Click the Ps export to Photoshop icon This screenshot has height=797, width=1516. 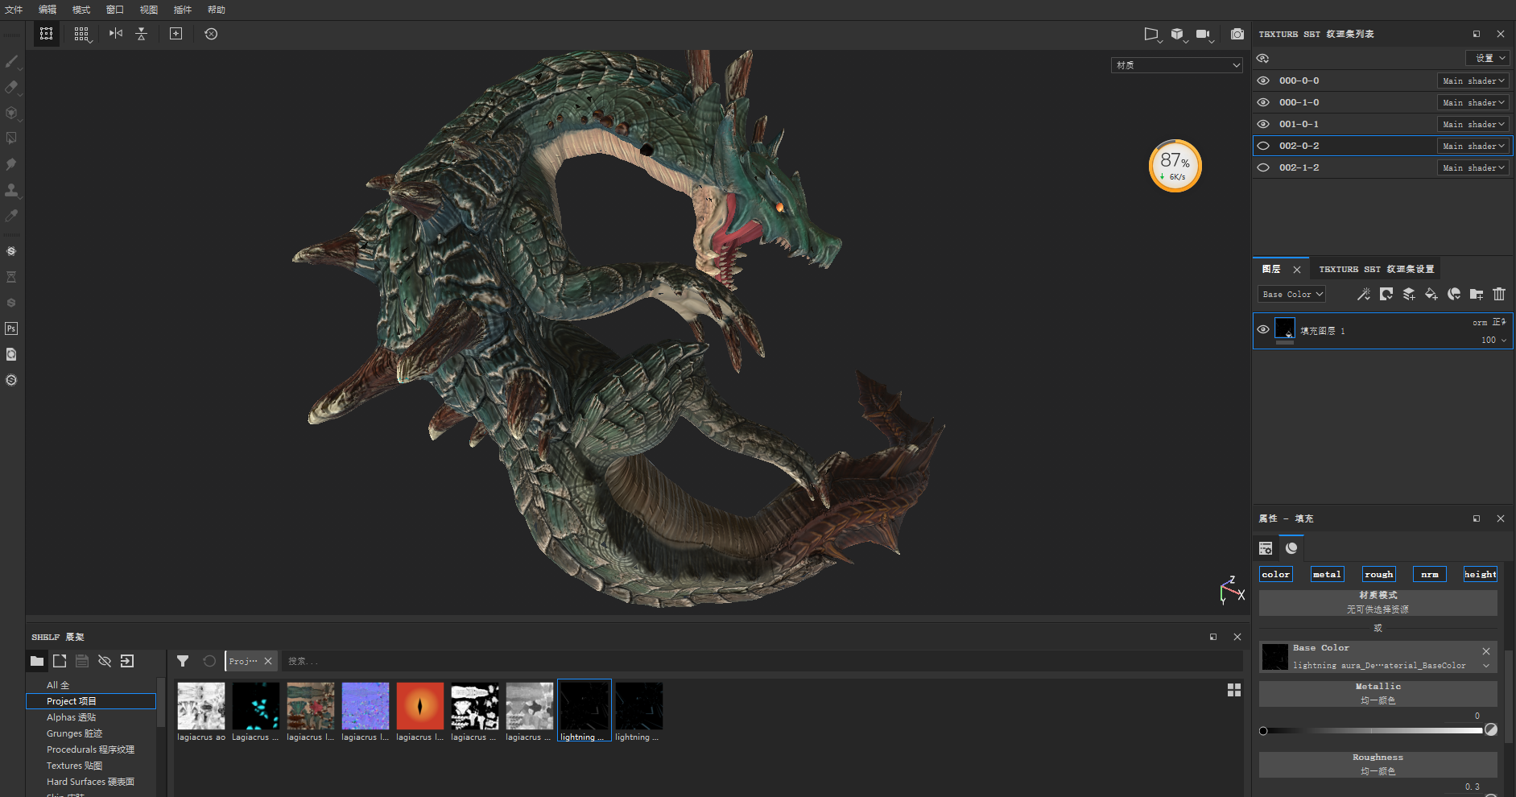[x=11, y=328]
